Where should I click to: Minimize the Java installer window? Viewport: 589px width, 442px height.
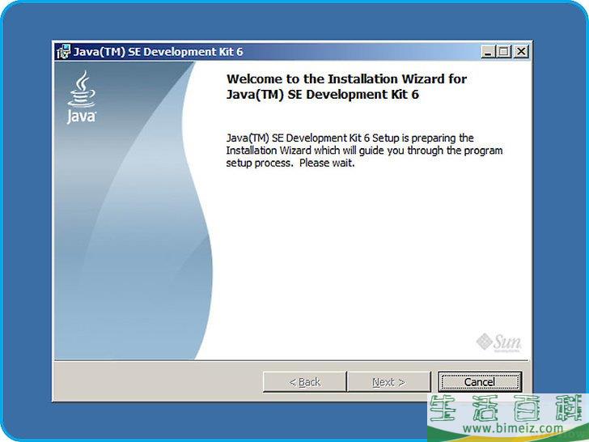[489, 52]
